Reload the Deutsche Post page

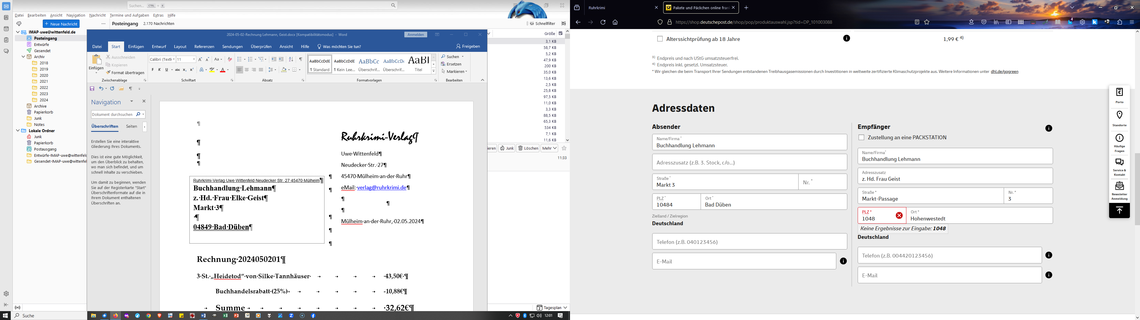tap(603, 22)
